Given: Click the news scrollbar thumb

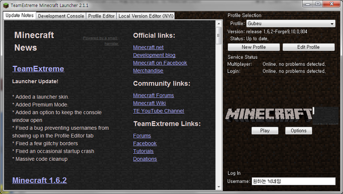Looking at the screenshot, I should (x=219, y=36).
